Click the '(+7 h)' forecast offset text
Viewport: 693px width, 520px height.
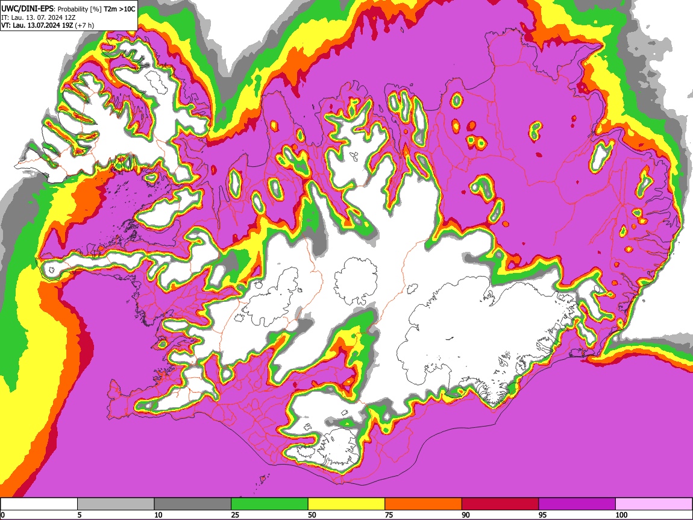coord(84,25)
